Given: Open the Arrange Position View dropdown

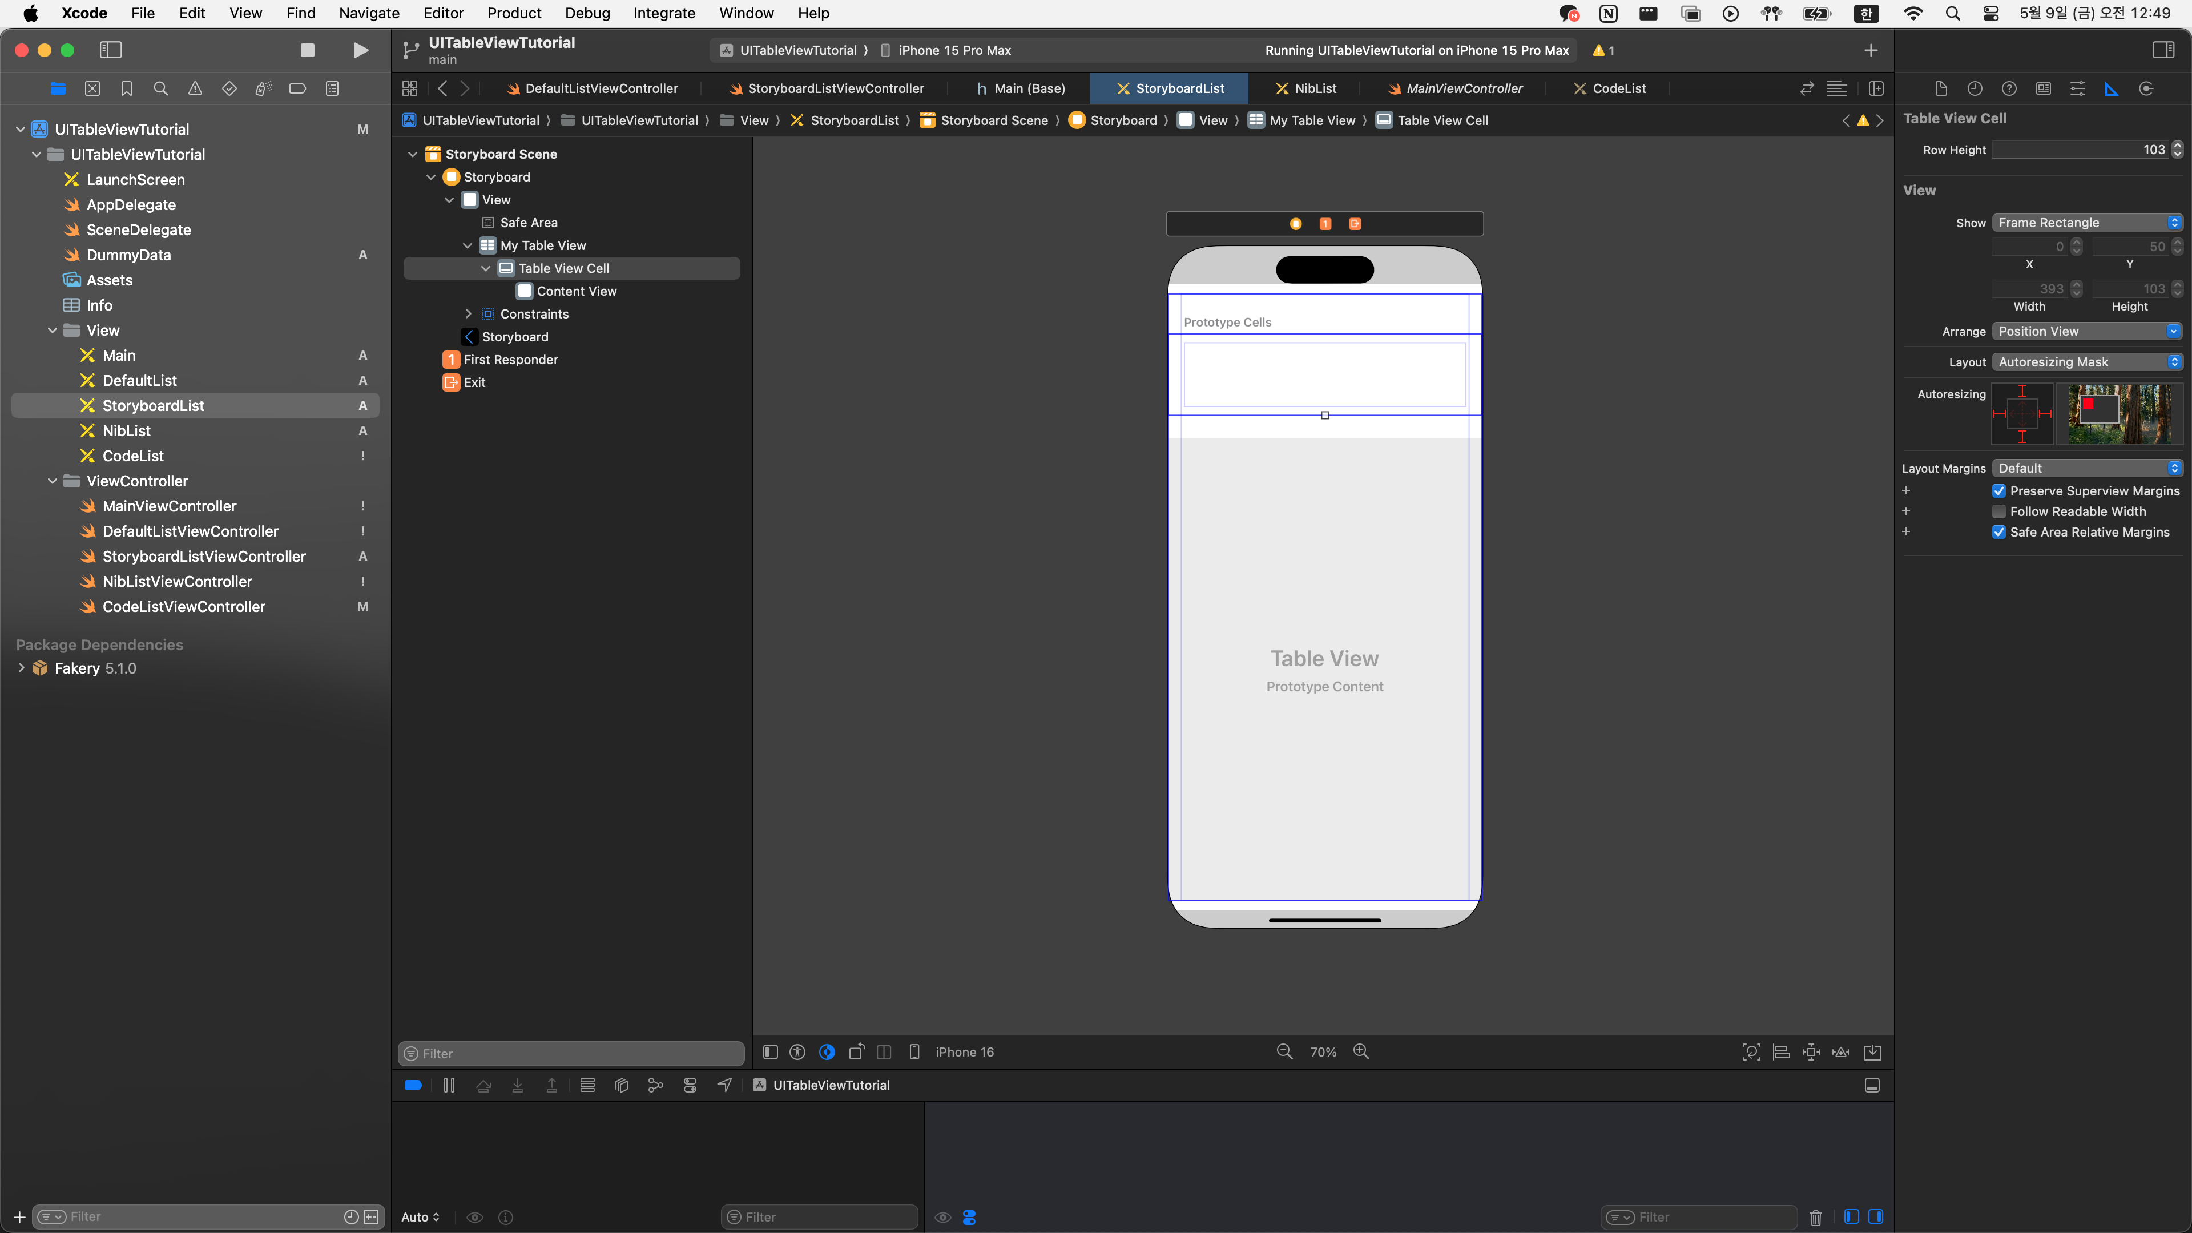Looking at the screenshot, I should click(2088, 331).
